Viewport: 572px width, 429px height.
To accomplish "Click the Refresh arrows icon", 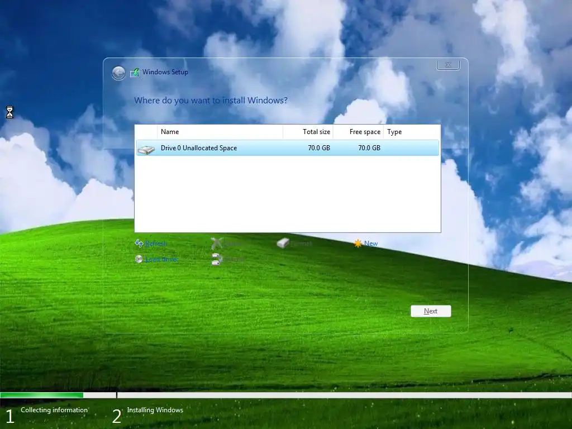I will pyautogui.click(x=139, y=243).
